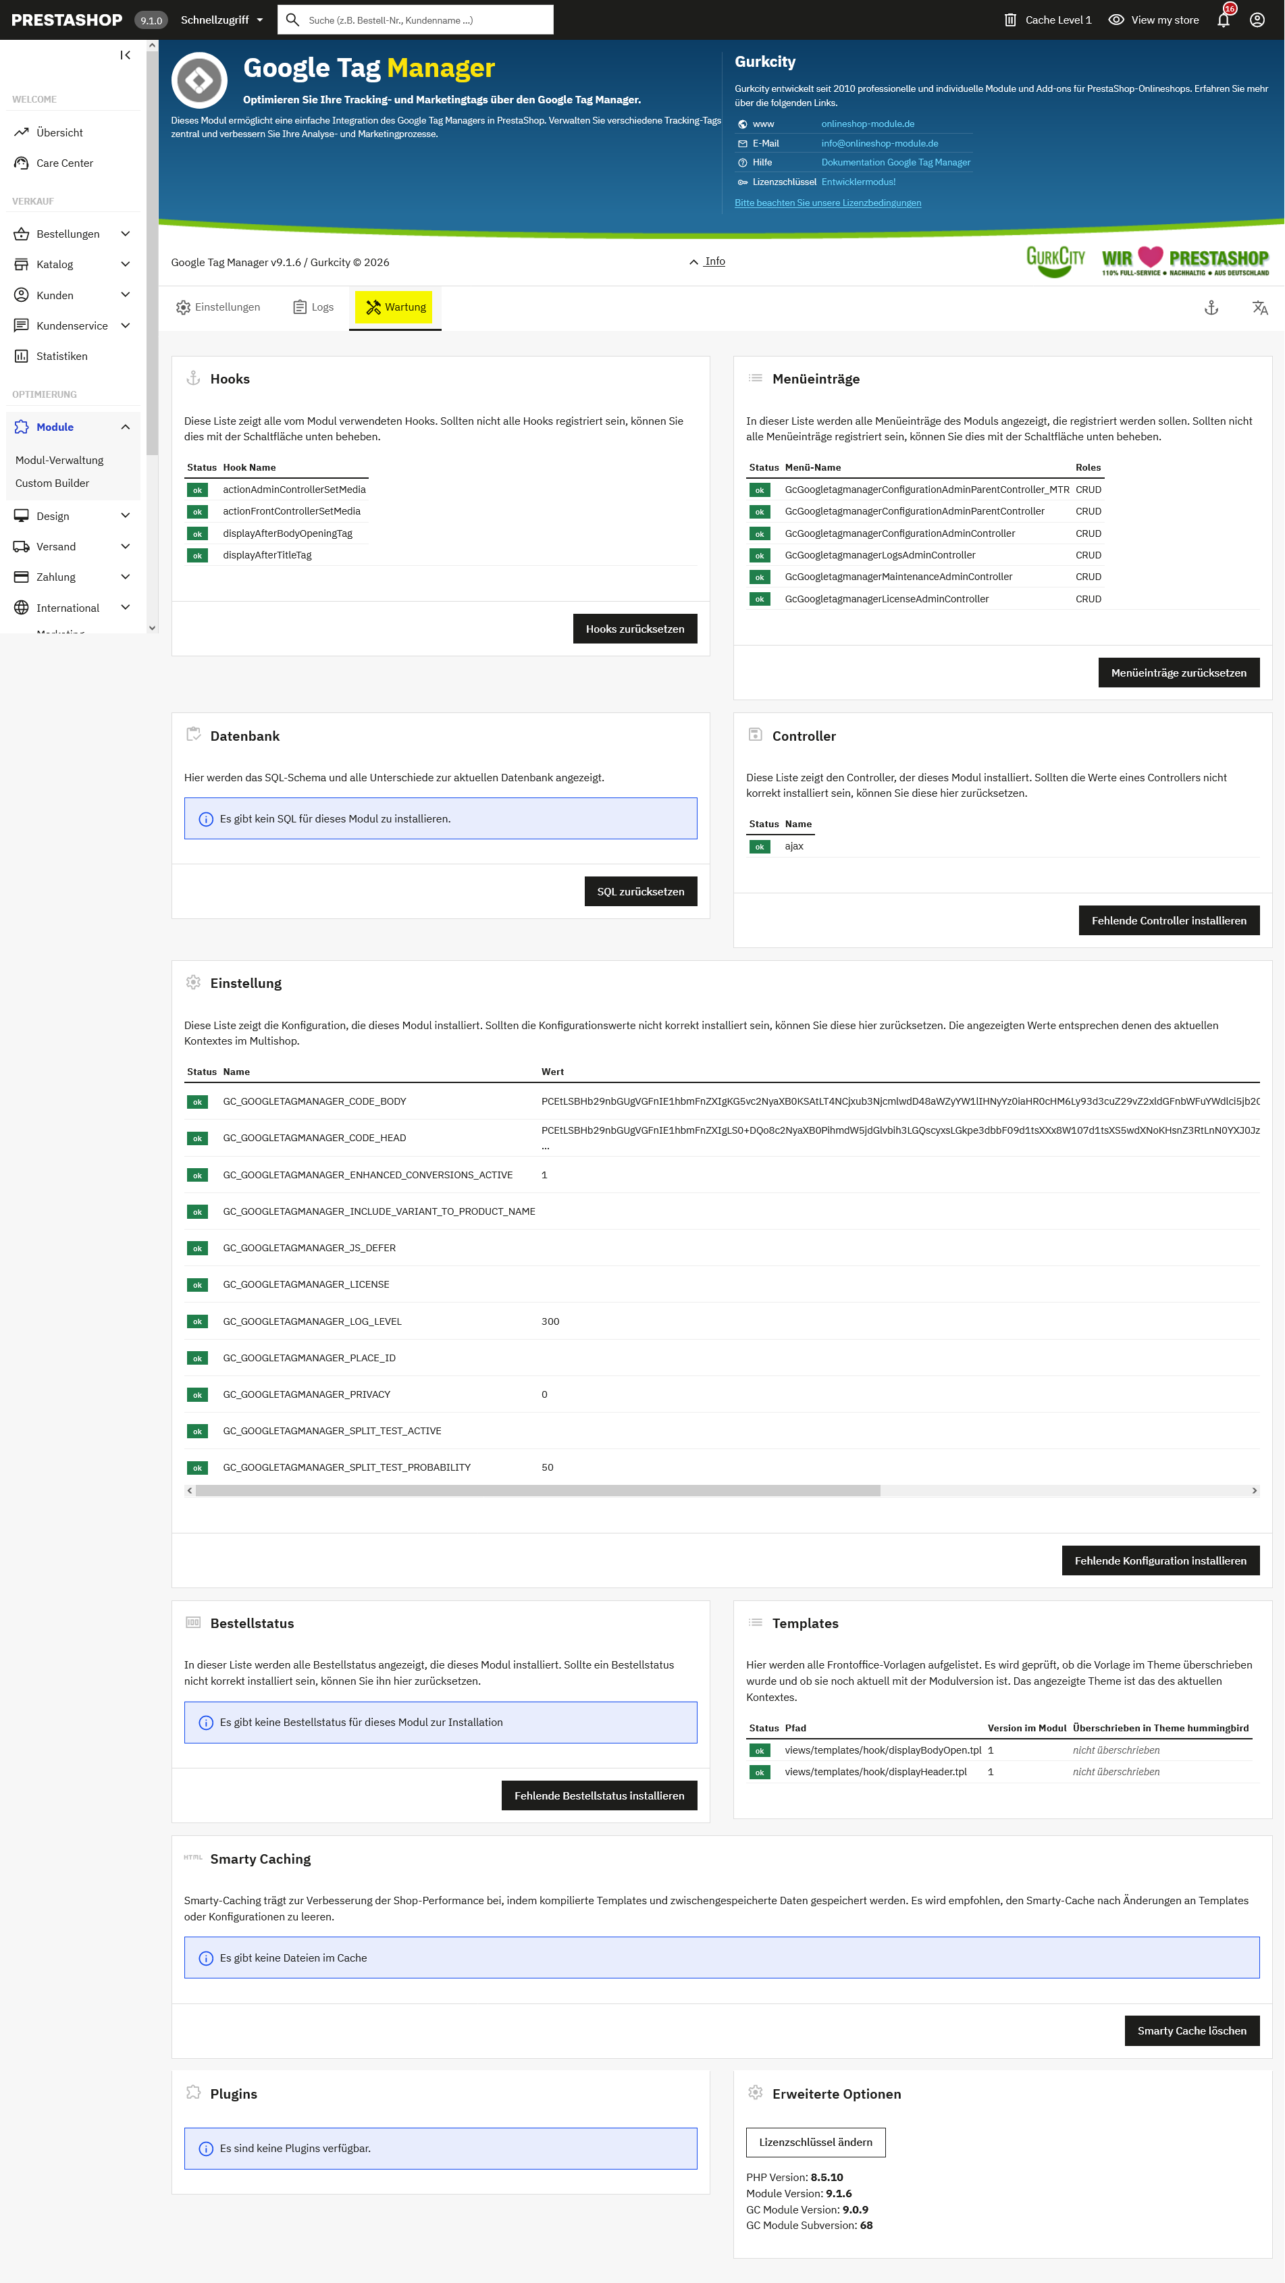Open the onlineshop-module.de website link
Screen dimensions: 1285x2283
868,124
